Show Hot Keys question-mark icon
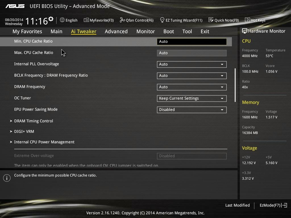 (x=248, y=20)
